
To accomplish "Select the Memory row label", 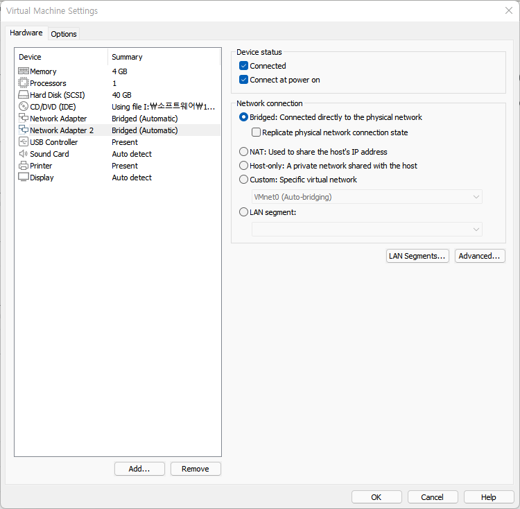I will pos(43,71).
